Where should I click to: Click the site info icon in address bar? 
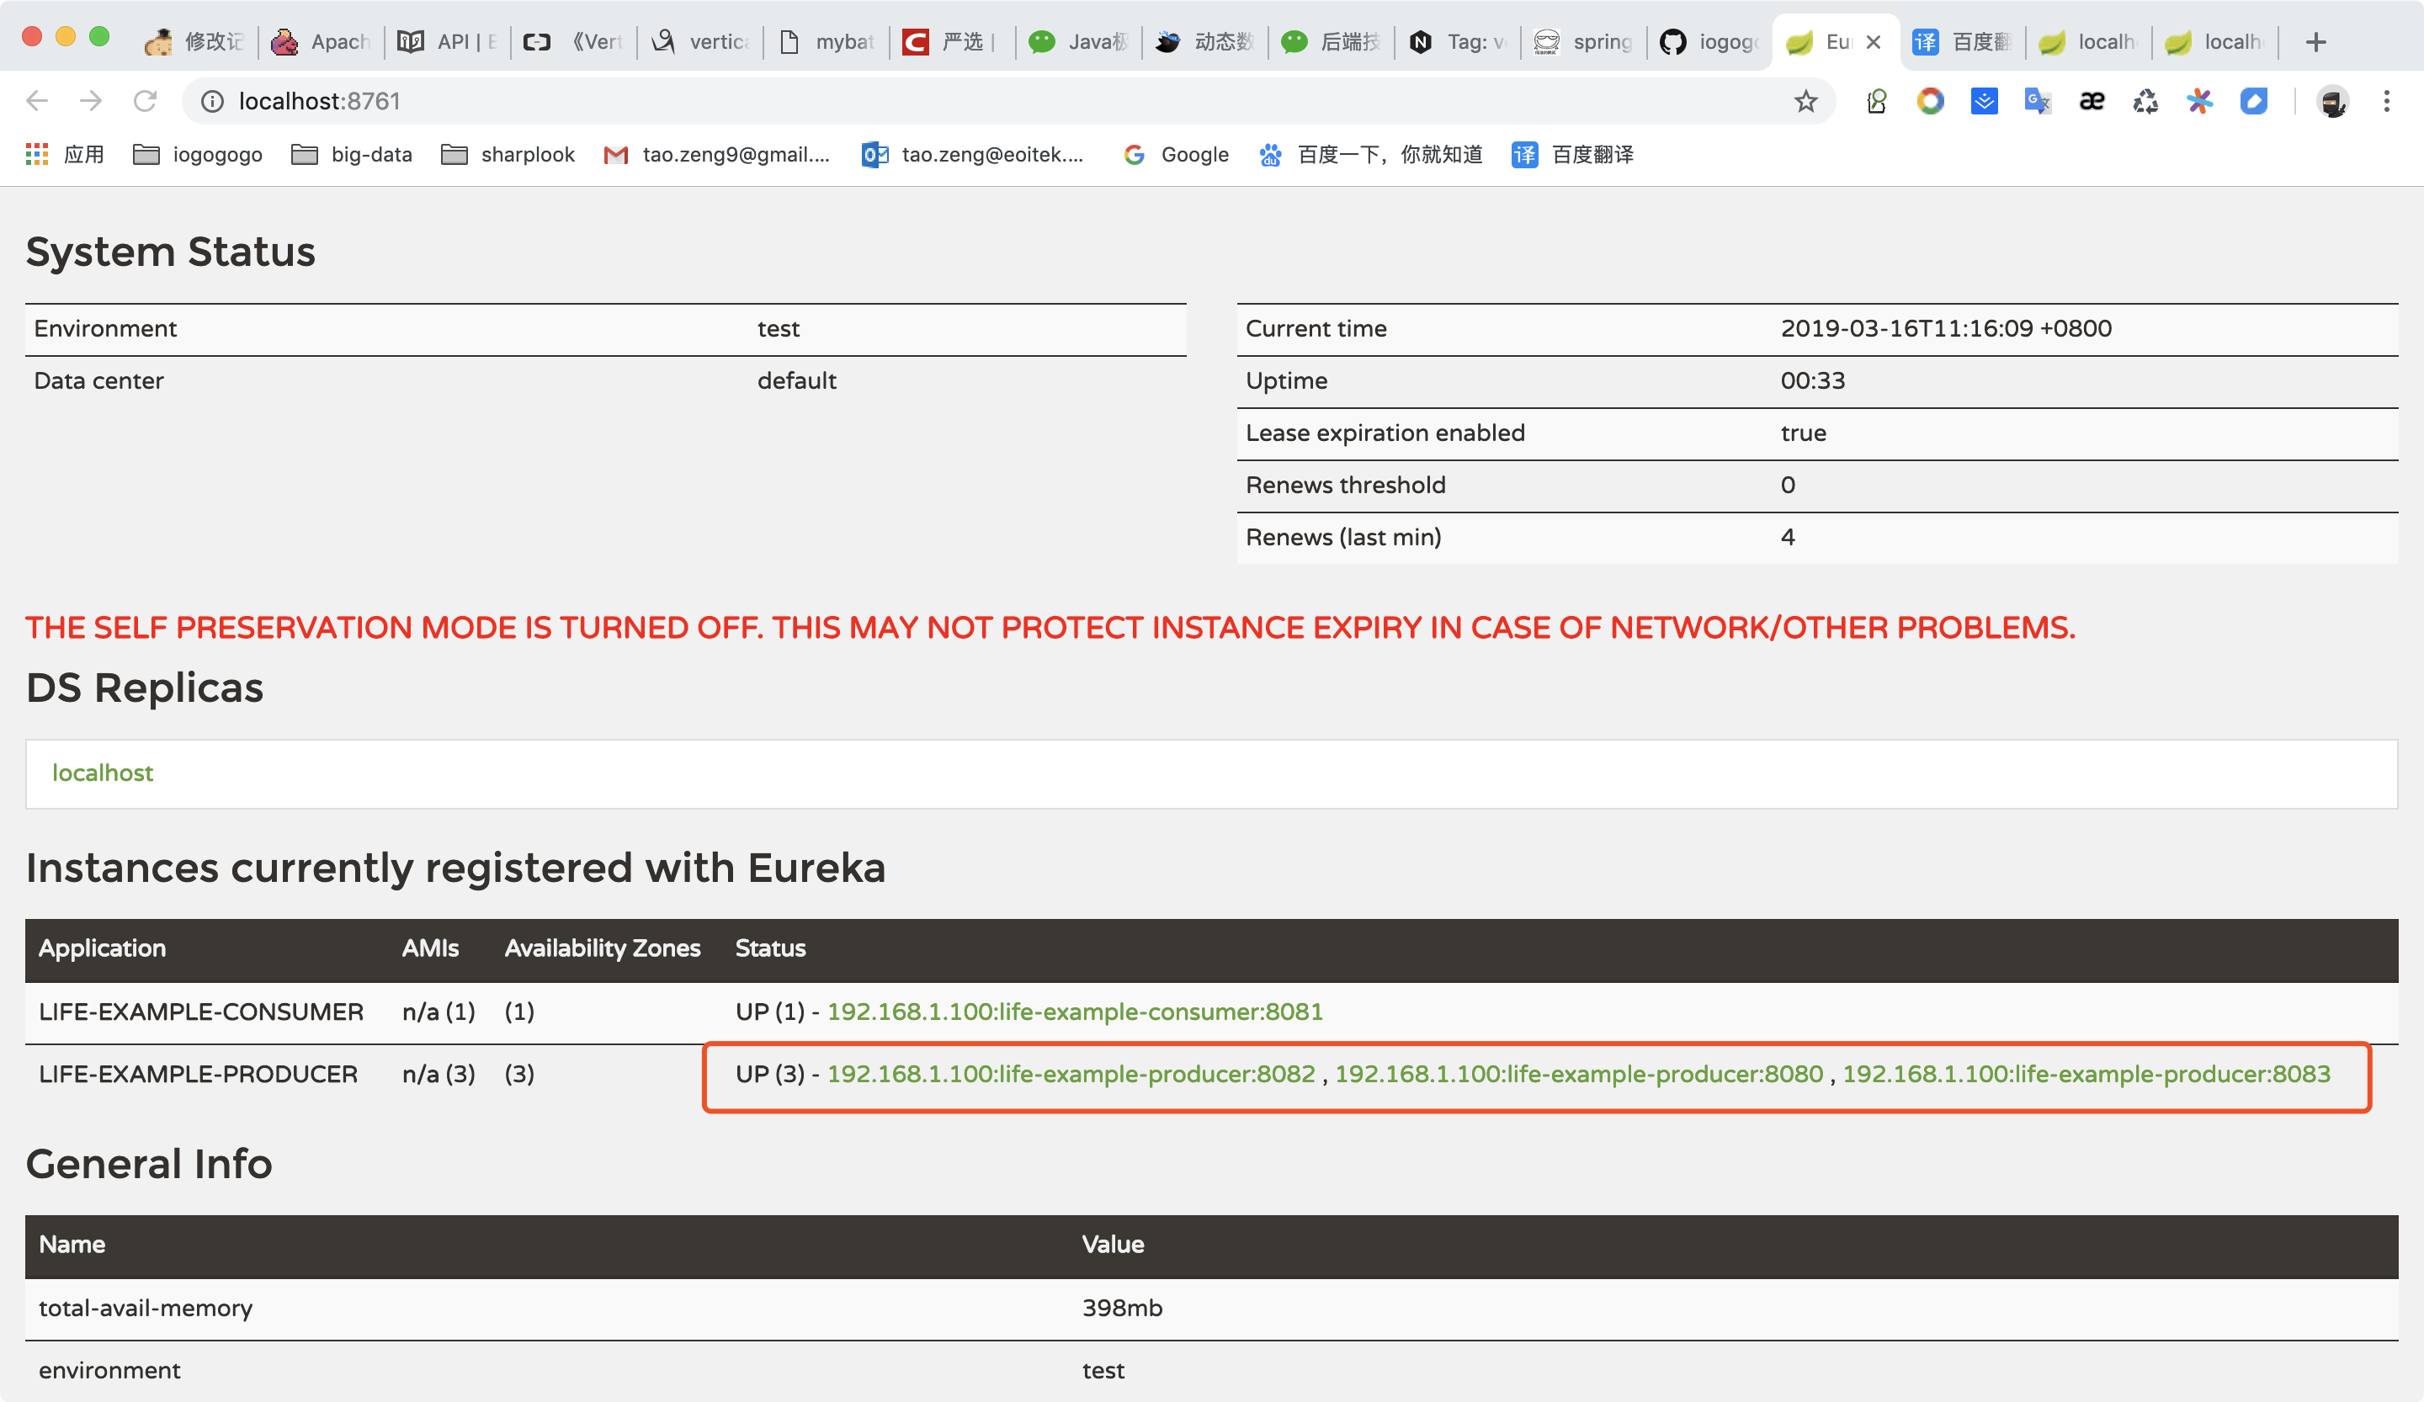pos(211,101)
